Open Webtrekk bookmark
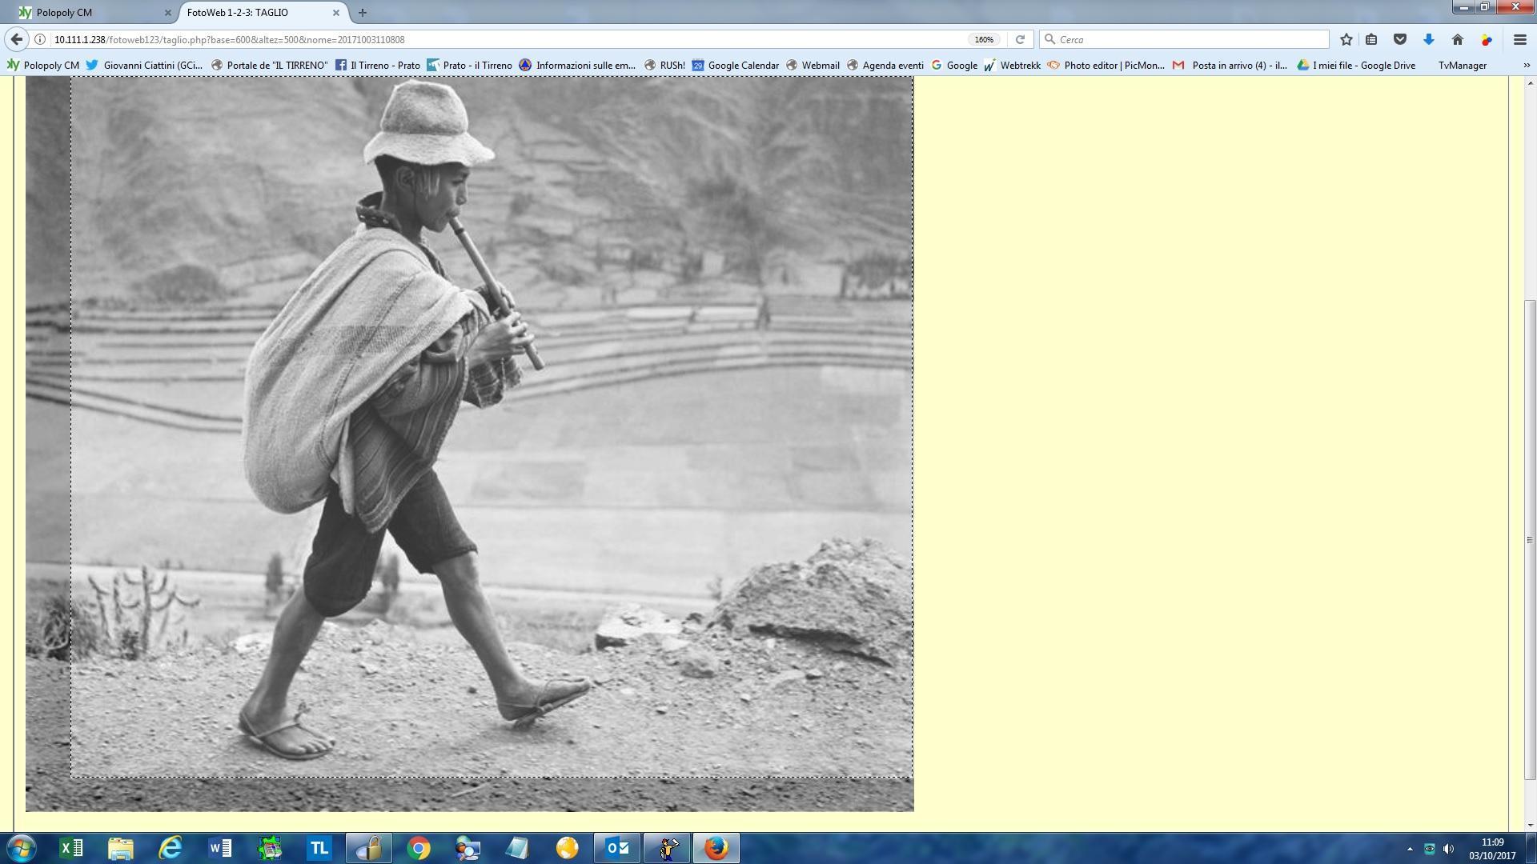Viewport: 1537px width, 864px height. [1012, 66]
